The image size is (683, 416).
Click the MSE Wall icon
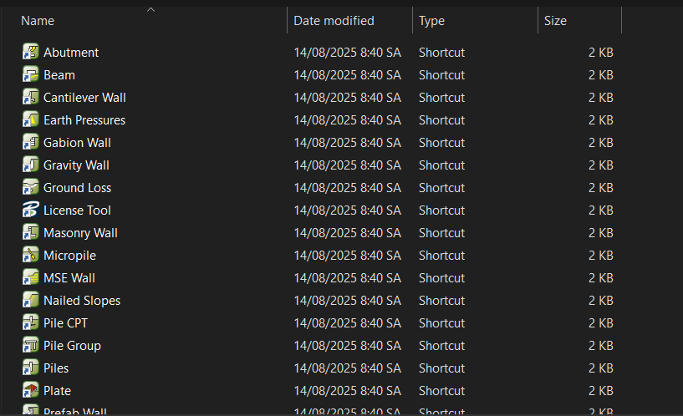tap(31, 277)
